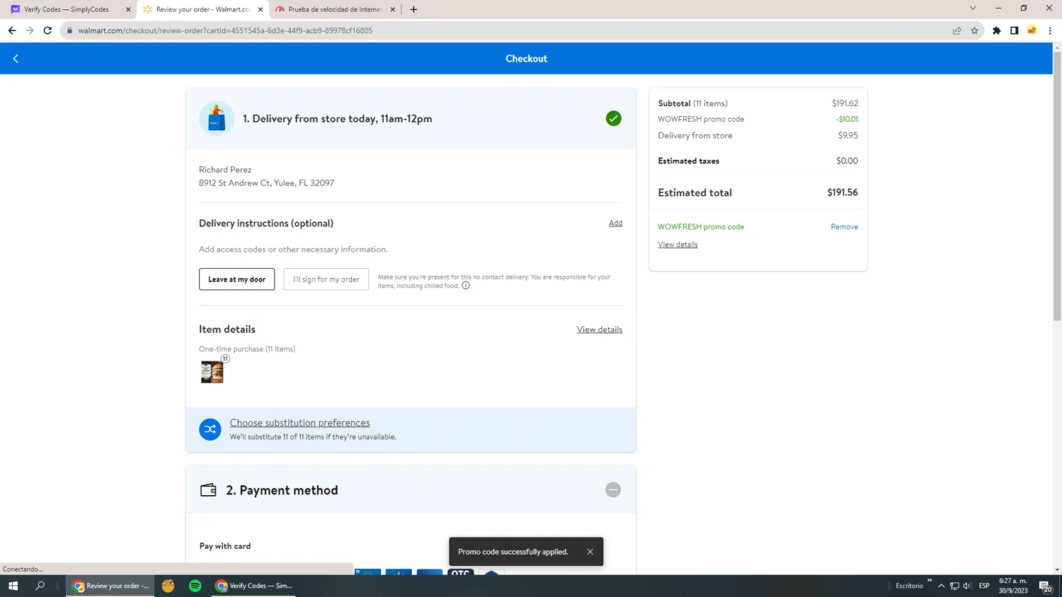
Task: Remove the WOWFRESH promo code
Action: 844,227
